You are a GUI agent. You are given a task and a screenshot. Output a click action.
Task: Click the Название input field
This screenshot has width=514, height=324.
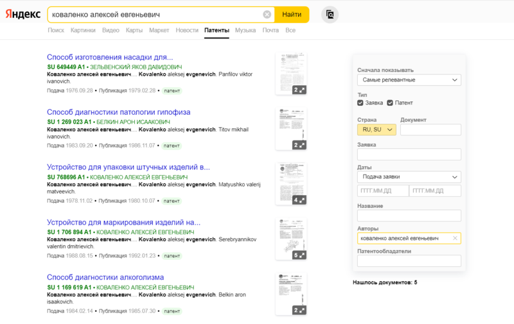tap(409, 216)
